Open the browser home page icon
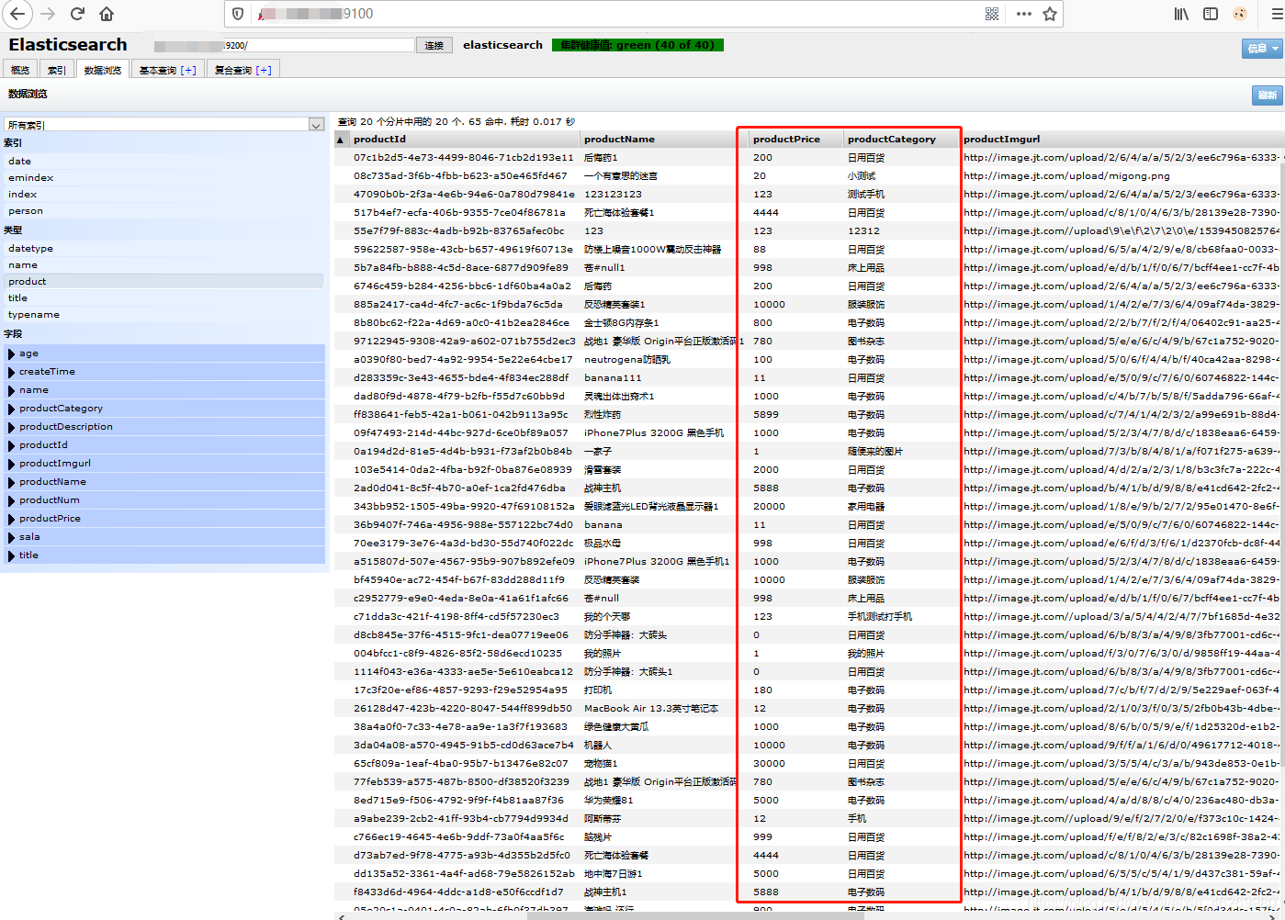This screenshot has height=920, width=1285. point(107,14)
